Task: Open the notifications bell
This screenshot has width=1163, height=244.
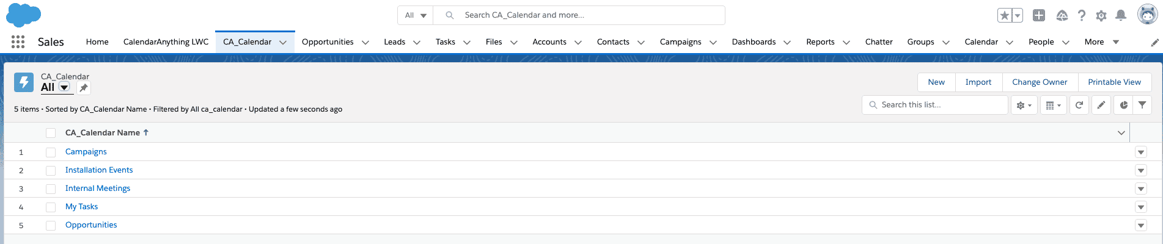Action: [x=1121, y=16]
